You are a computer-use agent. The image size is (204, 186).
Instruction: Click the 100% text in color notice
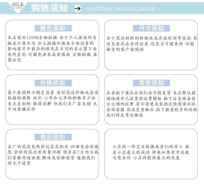pyautogui.click(x=35, y=38)
